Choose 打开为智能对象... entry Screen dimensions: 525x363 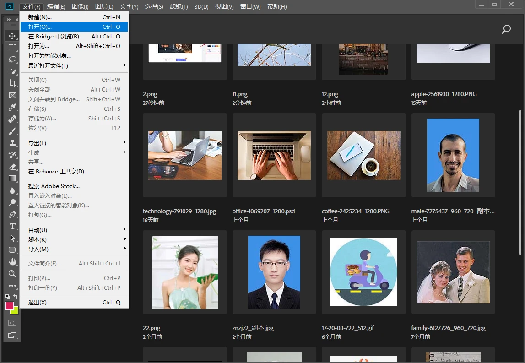click(74, 55)
